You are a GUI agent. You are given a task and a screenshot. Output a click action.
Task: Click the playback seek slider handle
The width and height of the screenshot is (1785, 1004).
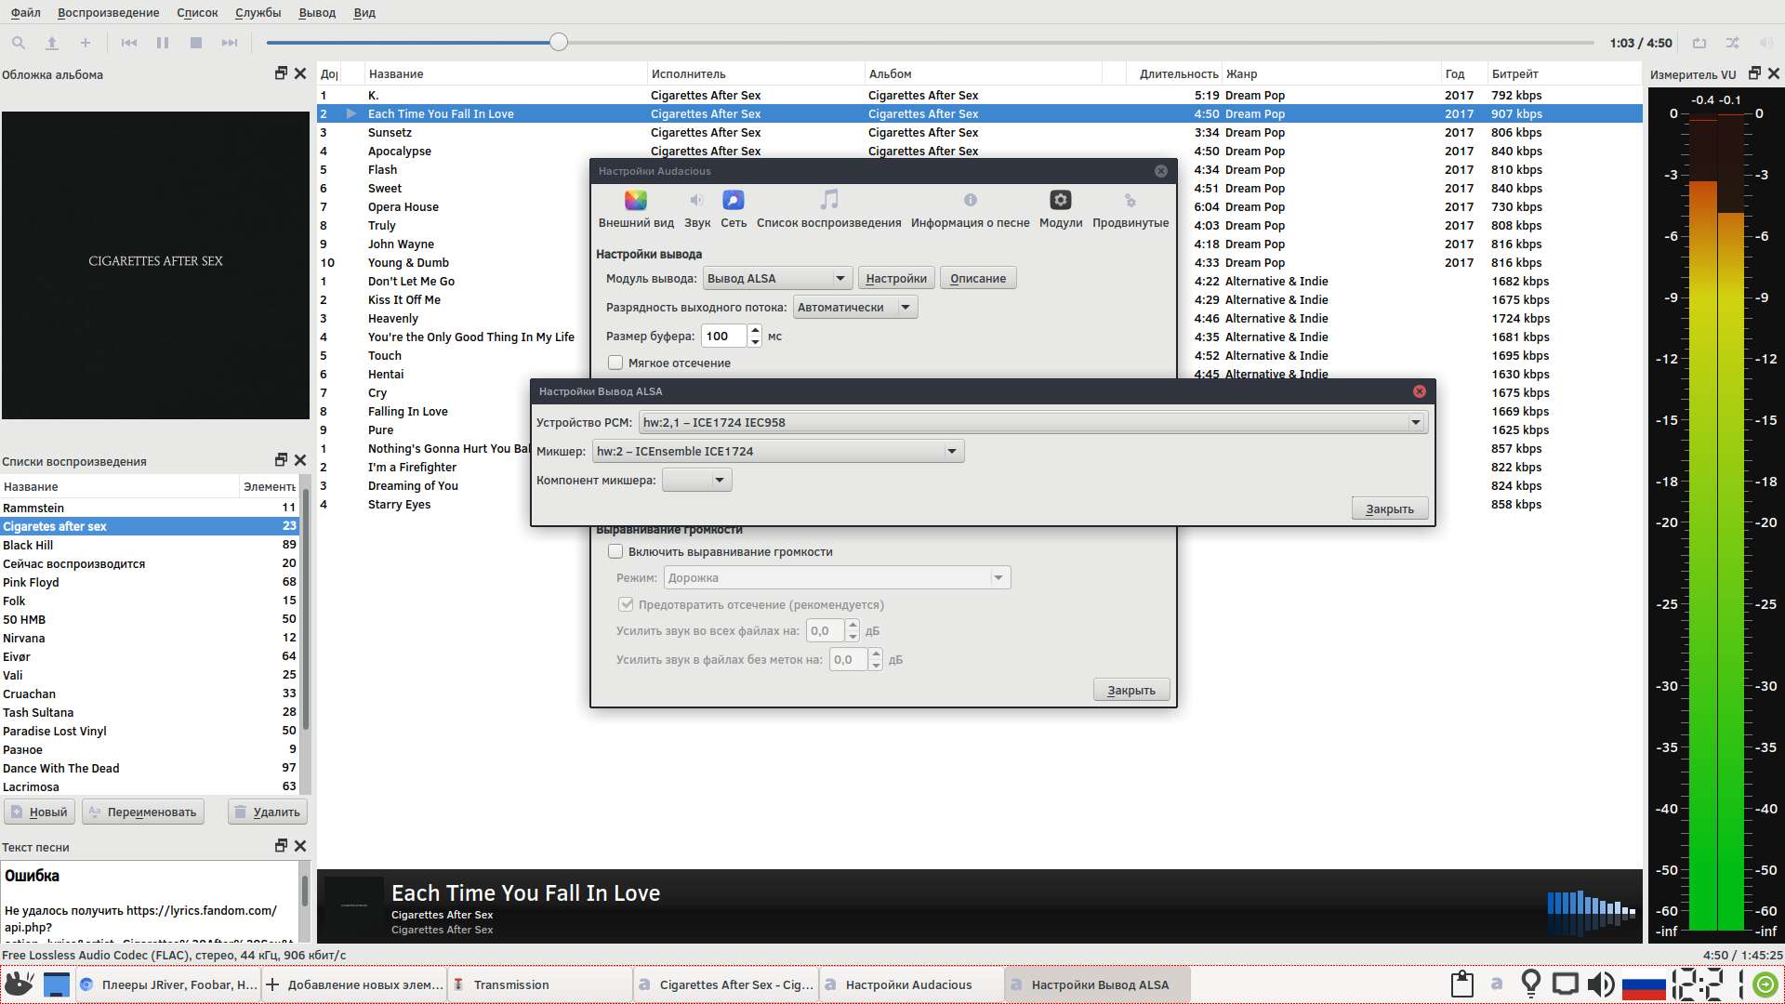(x=558, y=42)
